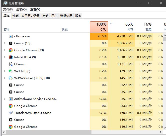166x136 pixels.
Task: Switch to the 性能 tab
Action: (x=15, y=16)
